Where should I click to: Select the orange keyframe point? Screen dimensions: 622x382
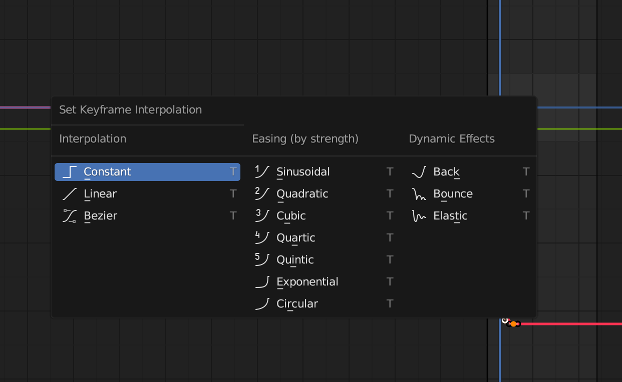tap(513, 324)
